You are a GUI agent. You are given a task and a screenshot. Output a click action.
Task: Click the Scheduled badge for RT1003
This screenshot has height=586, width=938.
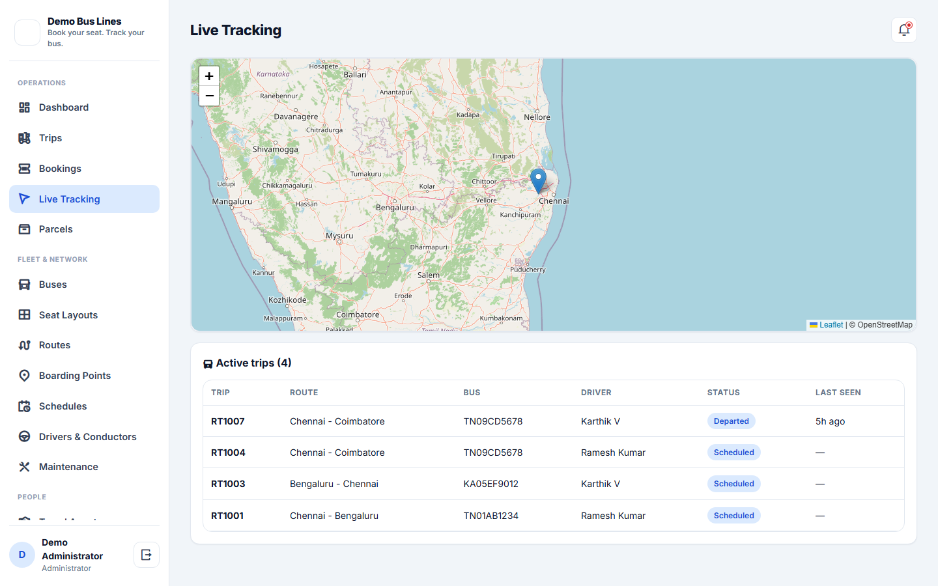(734, 484)
